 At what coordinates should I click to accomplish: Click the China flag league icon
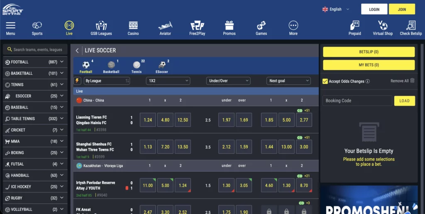(79, 100)
